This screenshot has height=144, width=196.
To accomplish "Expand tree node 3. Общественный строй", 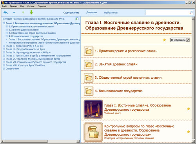I will click(x=7, y=33).
